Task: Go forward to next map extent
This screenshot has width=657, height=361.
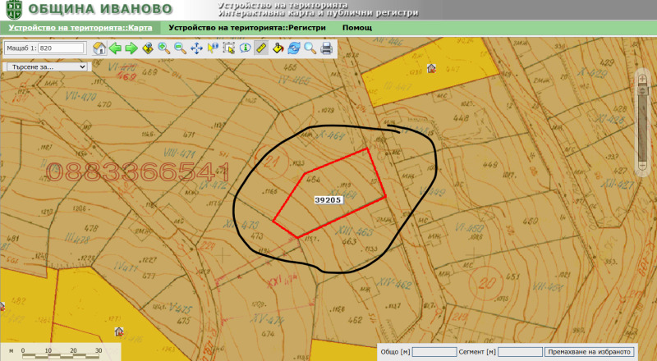Action: pos(131,48)
